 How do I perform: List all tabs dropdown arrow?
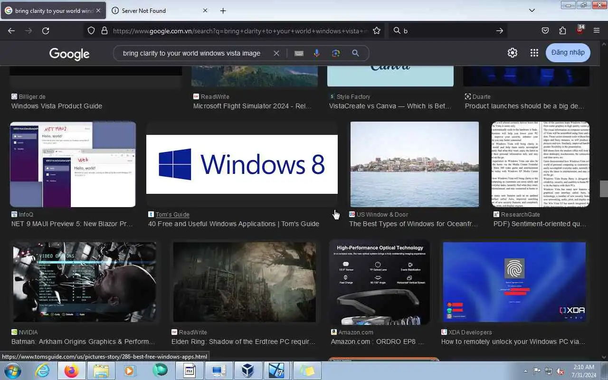click(x=532, y=10)
